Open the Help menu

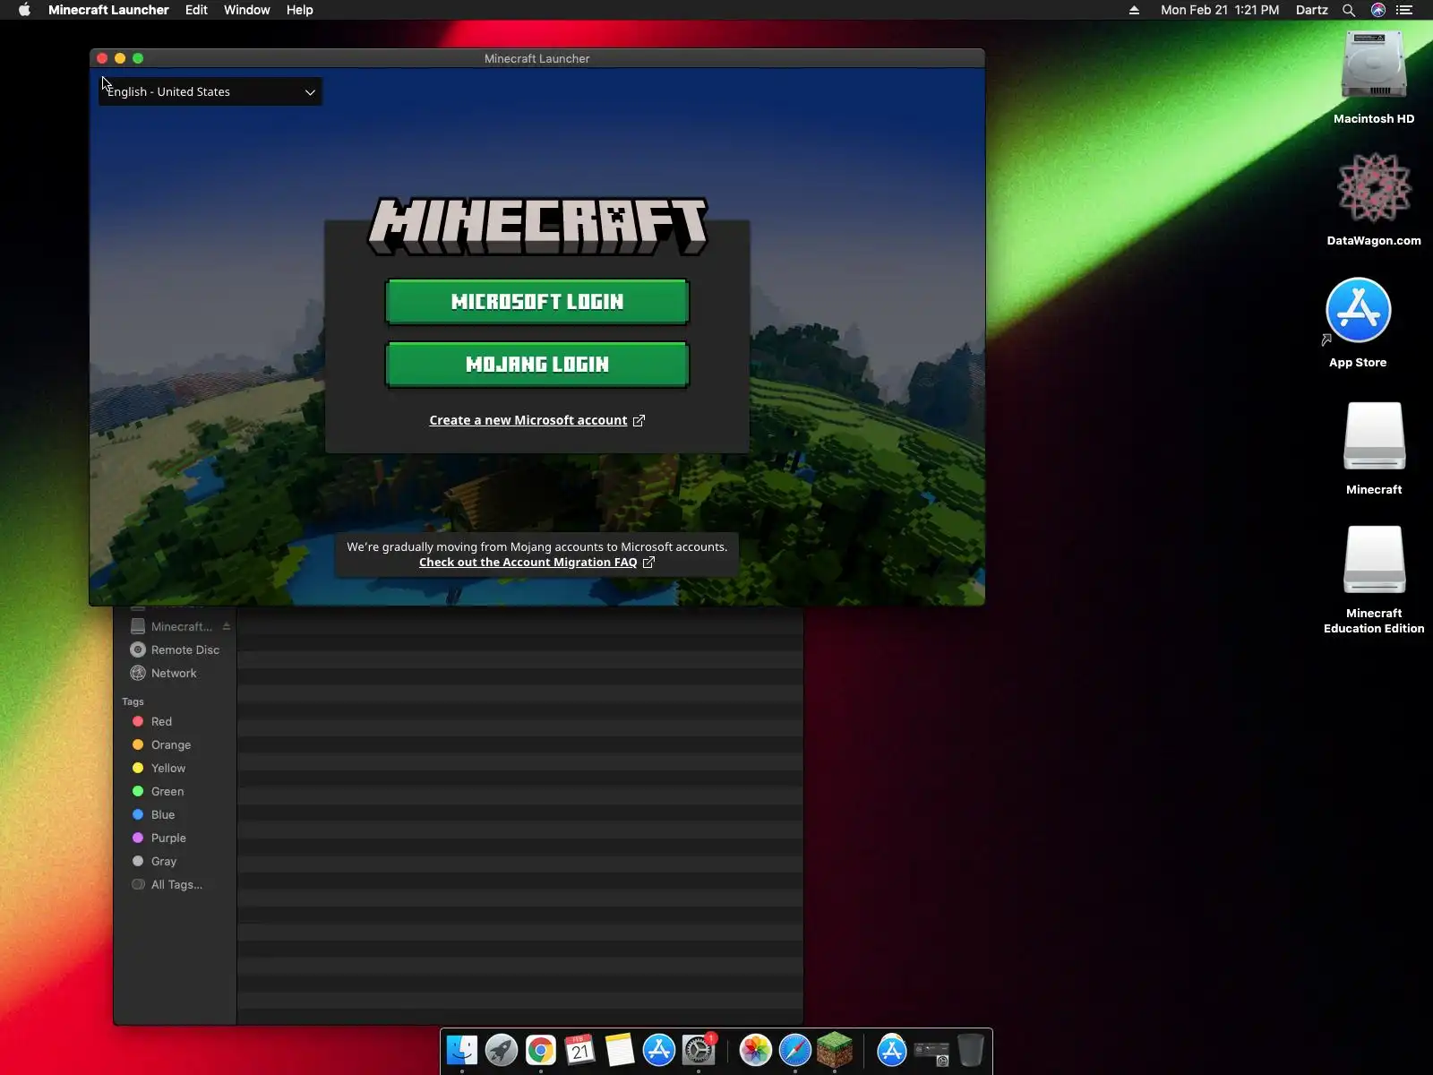point(299,10)
